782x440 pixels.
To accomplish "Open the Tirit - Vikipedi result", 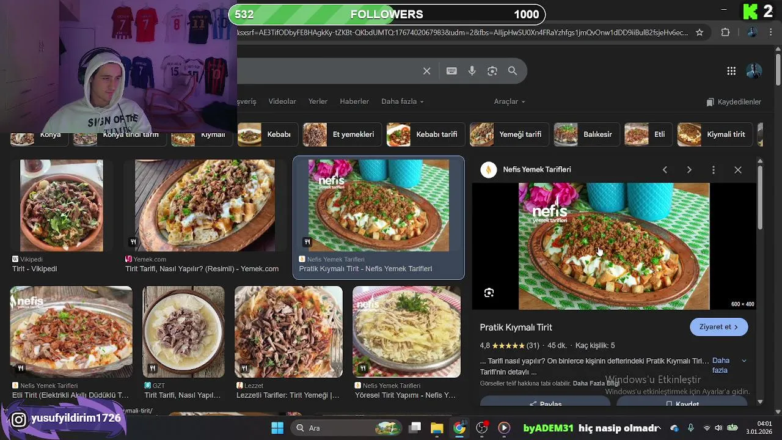I will coord(35,269).
